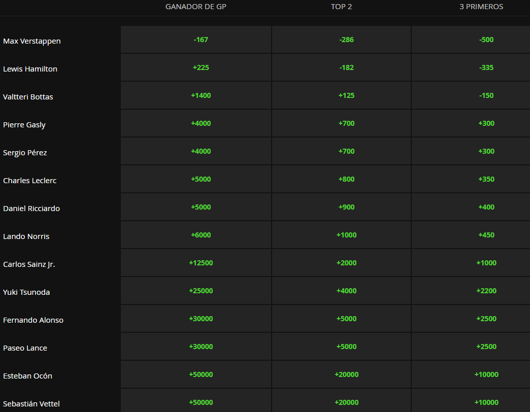Click Carlos Sainz Jr. +12500 winner odds
The width and height of the screenshot is (530, 412).
point(201,263)
